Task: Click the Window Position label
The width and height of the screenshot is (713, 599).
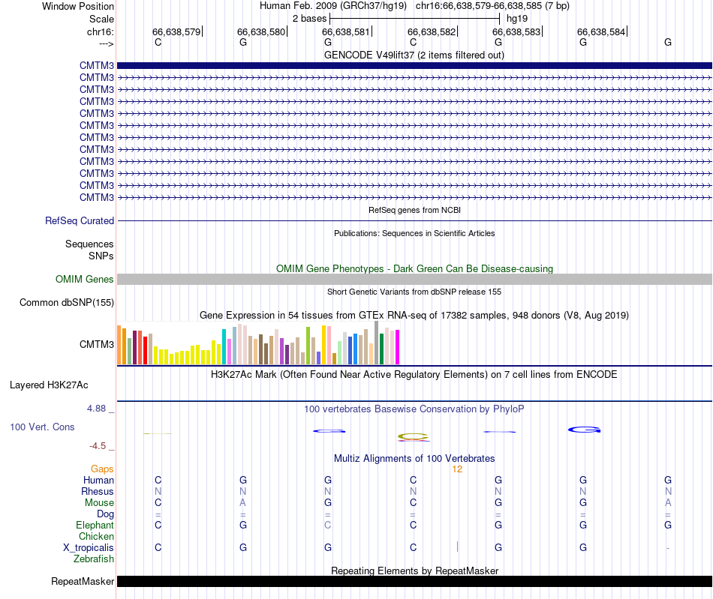Action: 78,6
